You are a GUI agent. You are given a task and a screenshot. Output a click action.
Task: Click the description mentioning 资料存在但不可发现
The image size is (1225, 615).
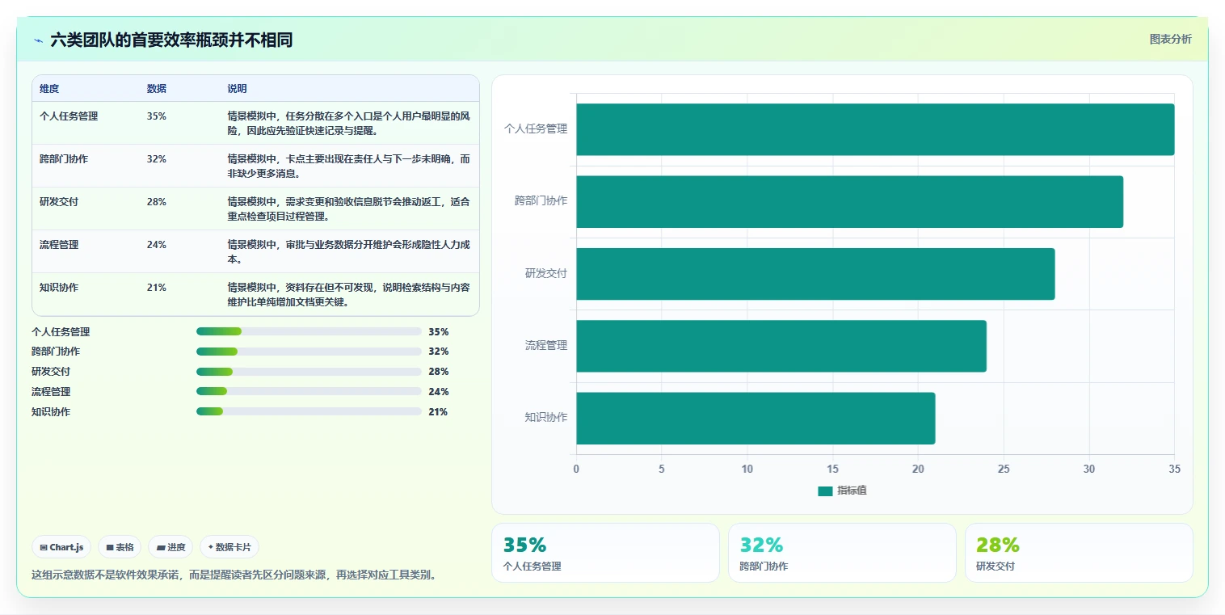point(348,294)
